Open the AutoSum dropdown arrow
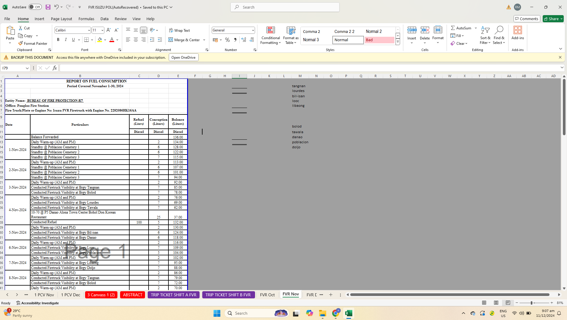The height and width of the screenshot is (320, 567). tap(476, 28)
